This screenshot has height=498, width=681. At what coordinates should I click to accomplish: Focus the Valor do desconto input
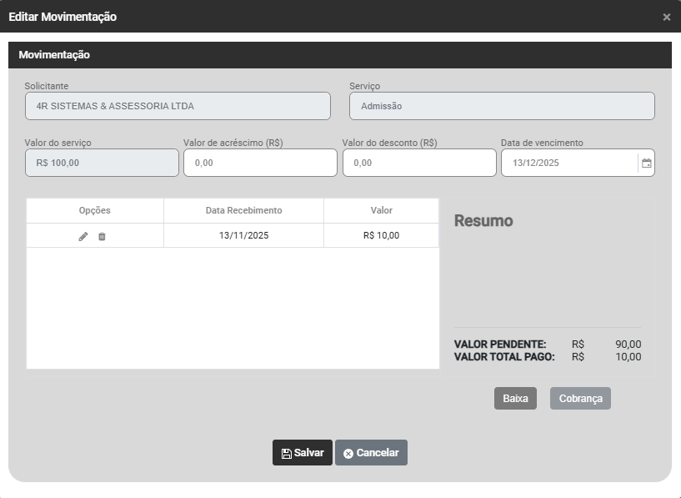pos(419,163)
